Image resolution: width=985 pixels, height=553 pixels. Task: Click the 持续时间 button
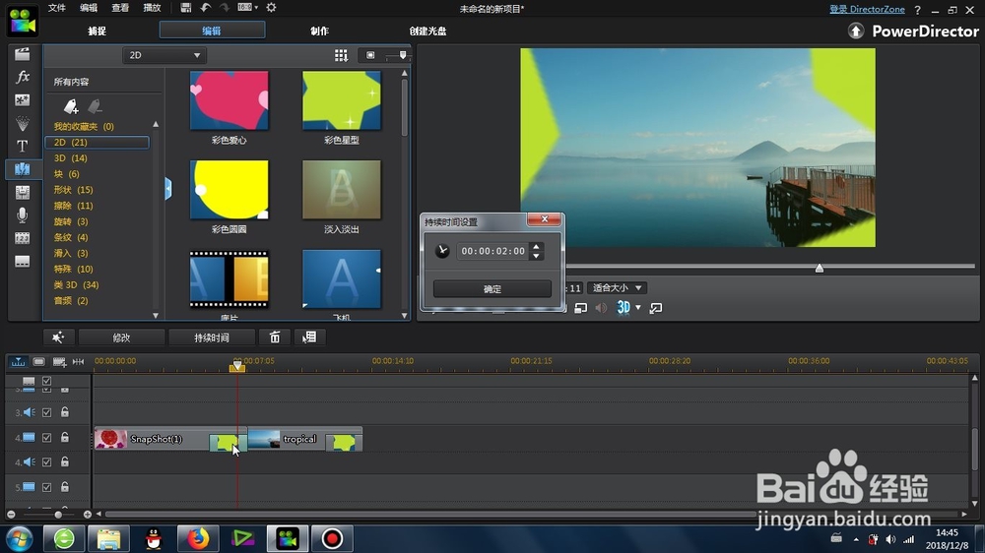[212, 338]
